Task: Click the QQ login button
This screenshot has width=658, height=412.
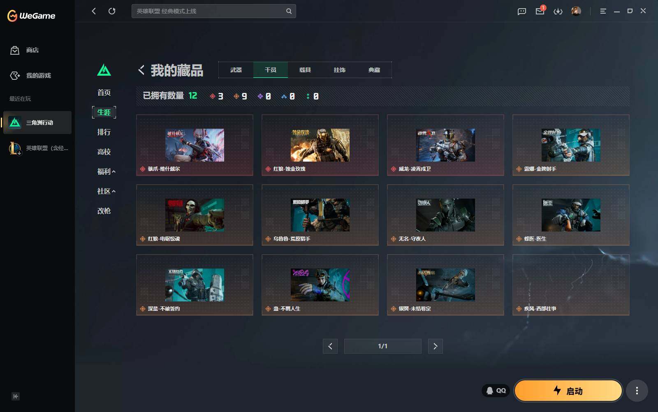Action: [496, 391]
